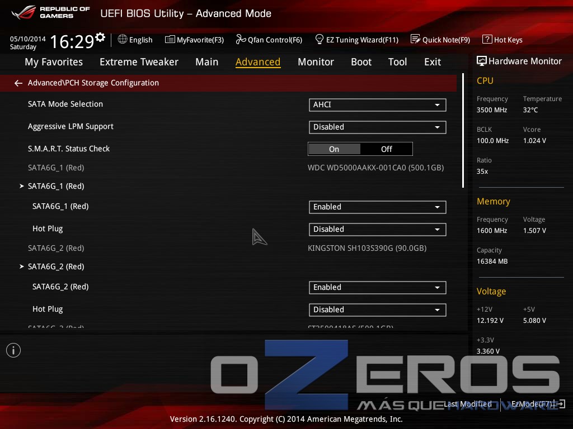573x429 pixels.
Task: Click the settings gear icon beside the clock
Action: (100, 37)
